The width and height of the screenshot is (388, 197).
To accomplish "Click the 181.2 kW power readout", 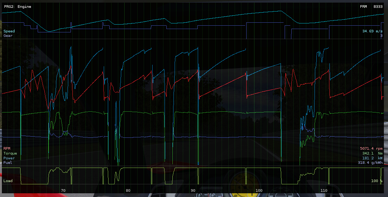I will (372, 158).
